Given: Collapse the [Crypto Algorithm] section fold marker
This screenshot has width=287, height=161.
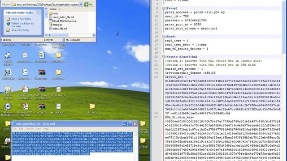Looking at the screenshot, I should pos(163,57).
